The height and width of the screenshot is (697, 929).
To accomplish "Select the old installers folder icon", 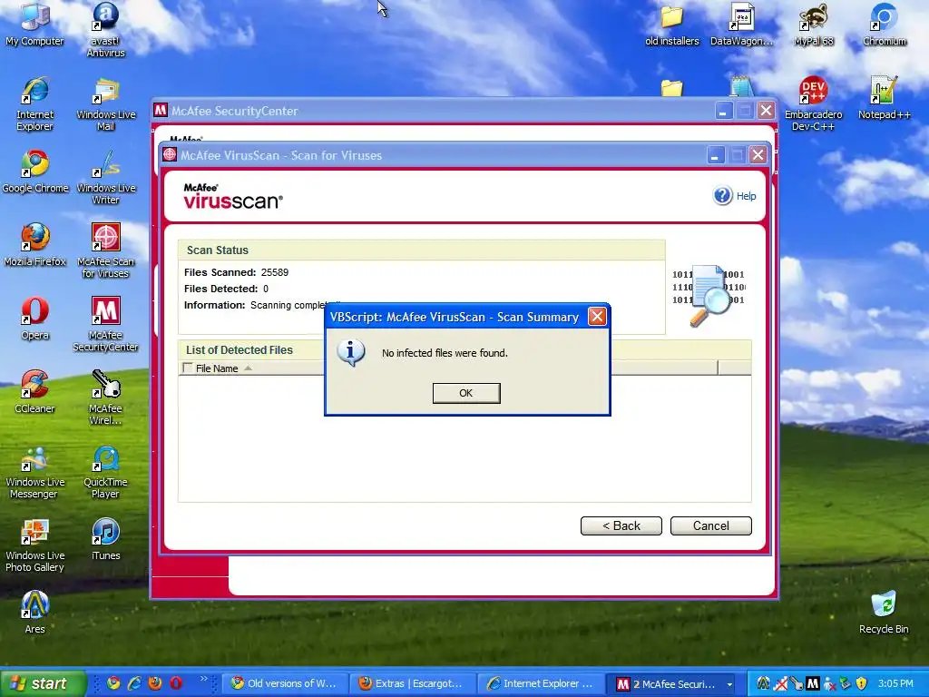I will (672, 25).
